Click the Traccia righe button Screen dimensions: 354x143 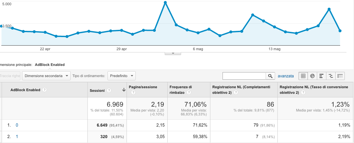pyautogui.click(x=10, y=76)
